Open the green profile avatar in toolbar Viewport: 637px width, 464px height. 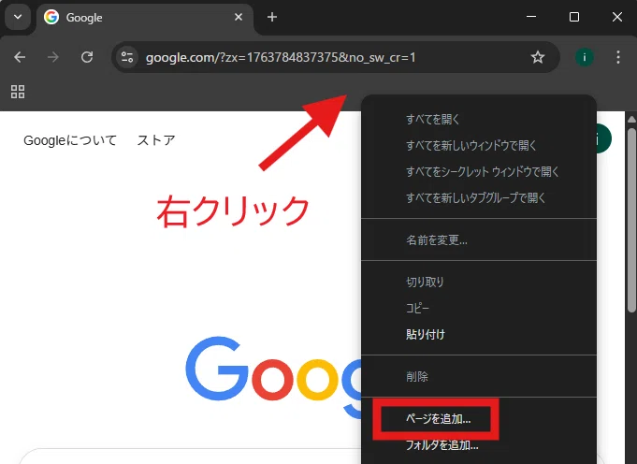coord(585,57)
